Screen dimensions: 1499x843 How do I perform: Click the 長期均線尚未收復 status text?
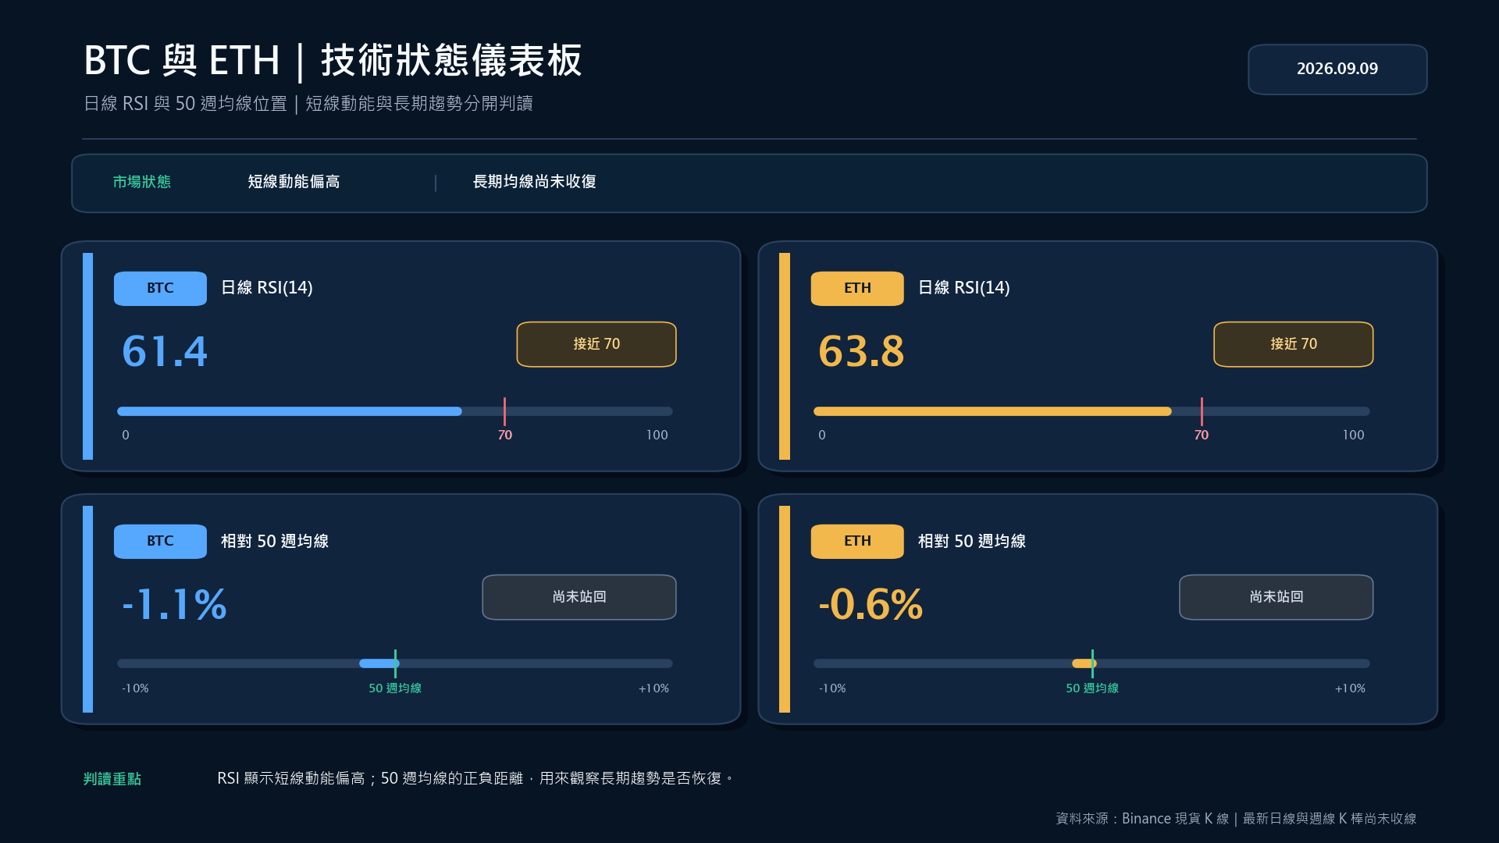534,182
